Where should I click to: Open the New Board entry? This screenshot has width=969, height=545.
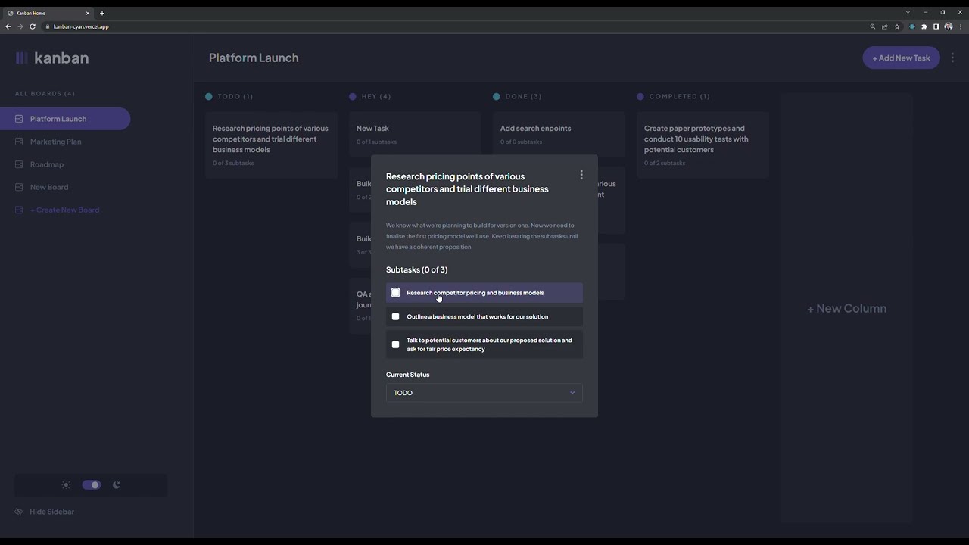48,187
